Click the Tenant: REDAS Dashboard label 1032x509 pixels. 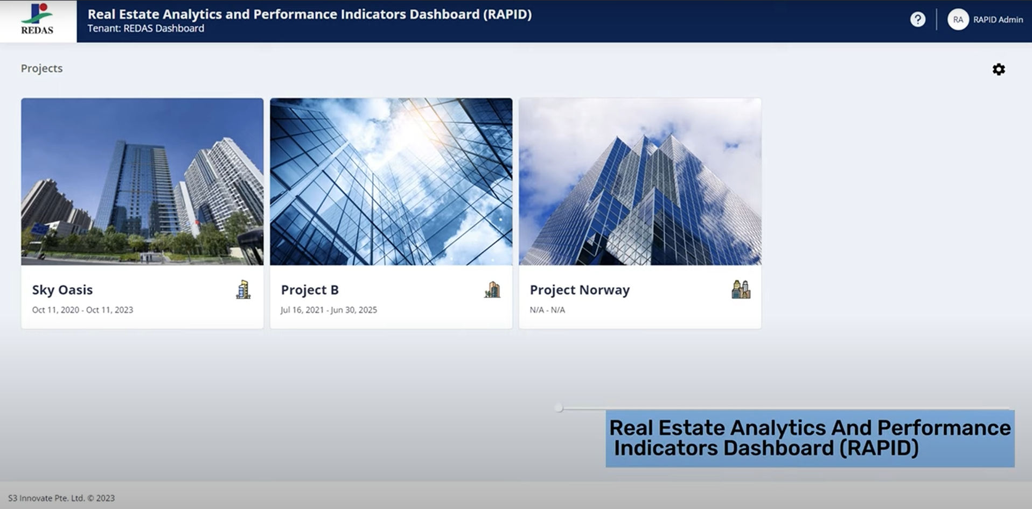tap(146, 29)
